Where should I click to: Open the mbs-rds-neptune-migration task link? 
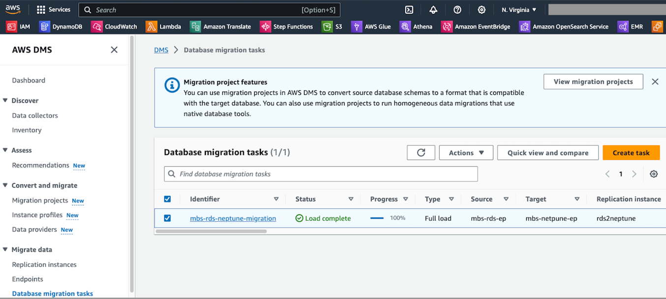tap(233, 218)
